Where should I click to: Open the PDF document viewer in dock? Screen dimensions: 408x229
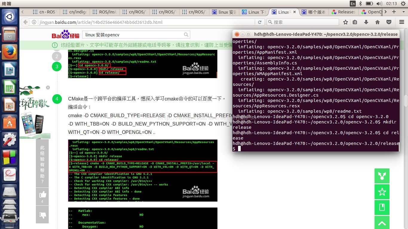pos(10,175)
